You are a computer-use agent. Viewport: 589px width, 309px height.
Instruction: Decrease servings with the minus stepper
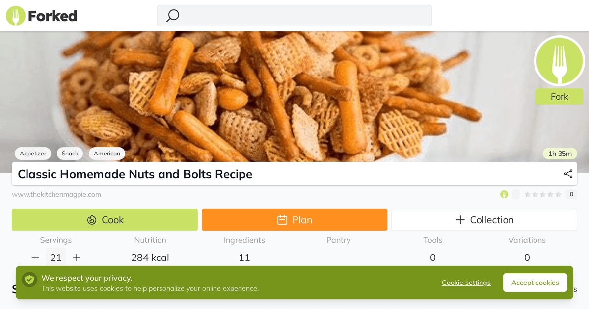pyautogui.click(x=35, y=257)
